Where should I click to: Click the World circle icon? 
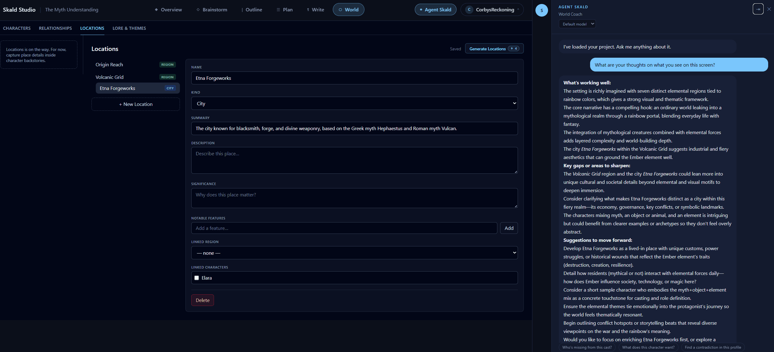[340, 10]
